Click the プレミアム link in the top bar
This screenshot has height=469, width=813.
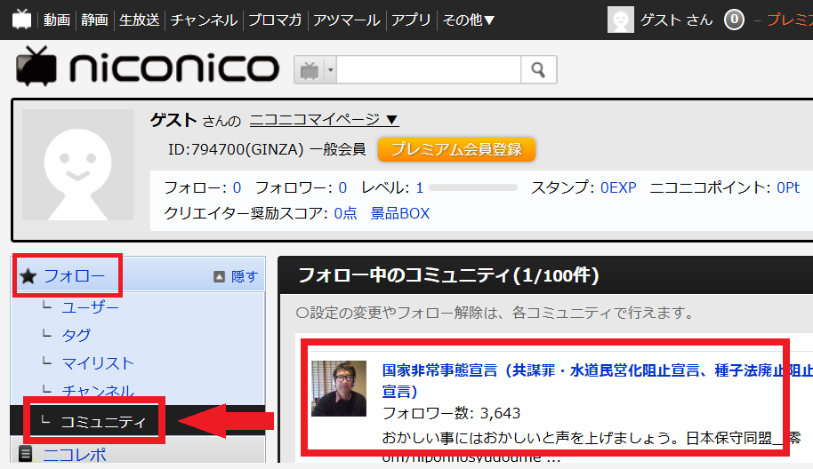790,20
